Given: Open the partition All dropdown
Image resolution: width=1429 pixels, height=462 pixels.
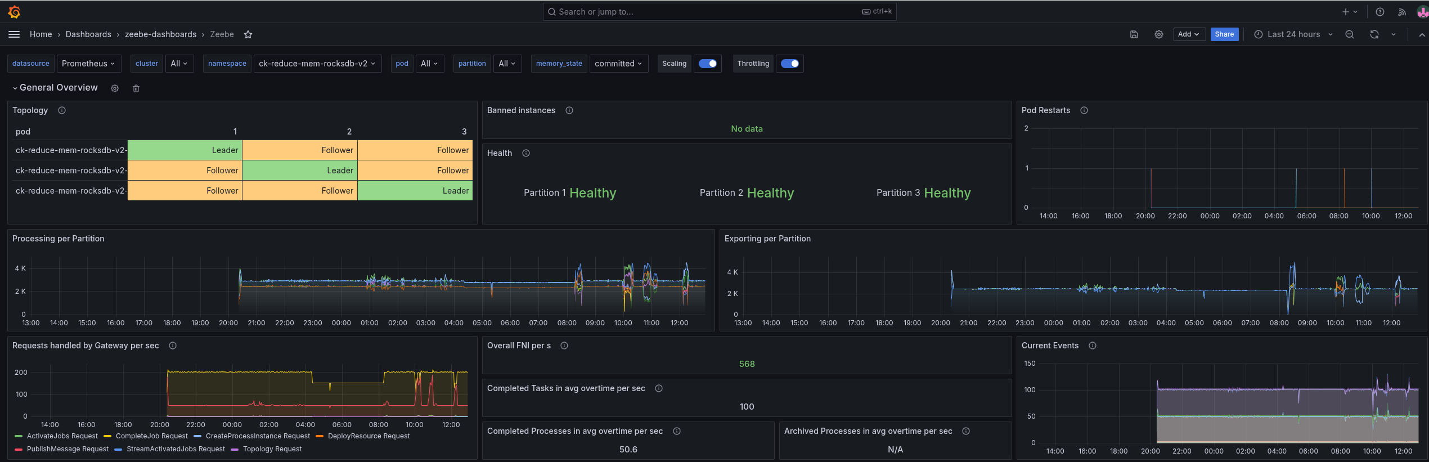Looking at the screenshot, I should click(x=507, y=64).
